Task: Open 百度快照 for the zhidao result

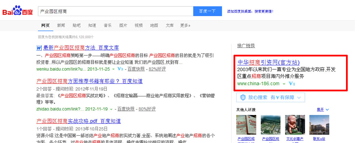Action: point(126,109)
